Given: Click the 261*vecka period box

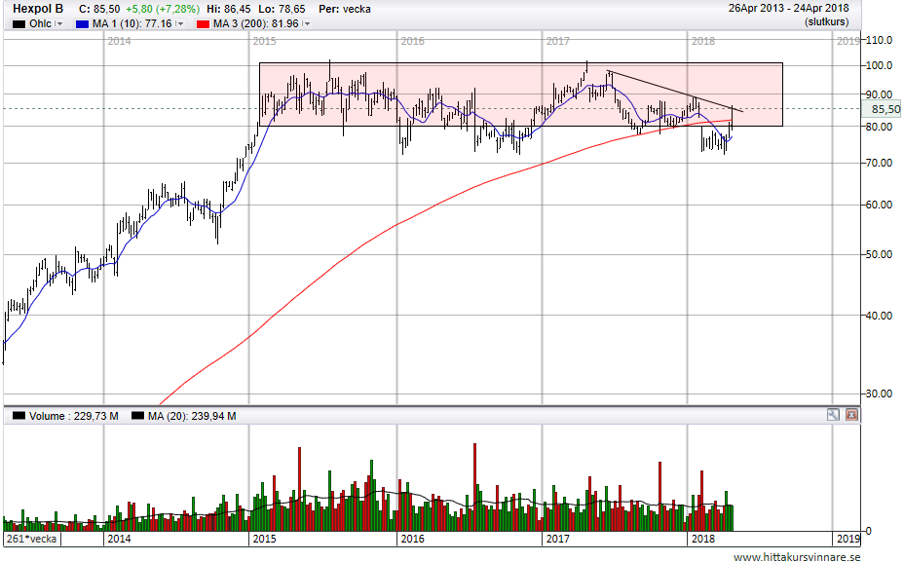Looking at the screenshot, I should click(32, 539).
